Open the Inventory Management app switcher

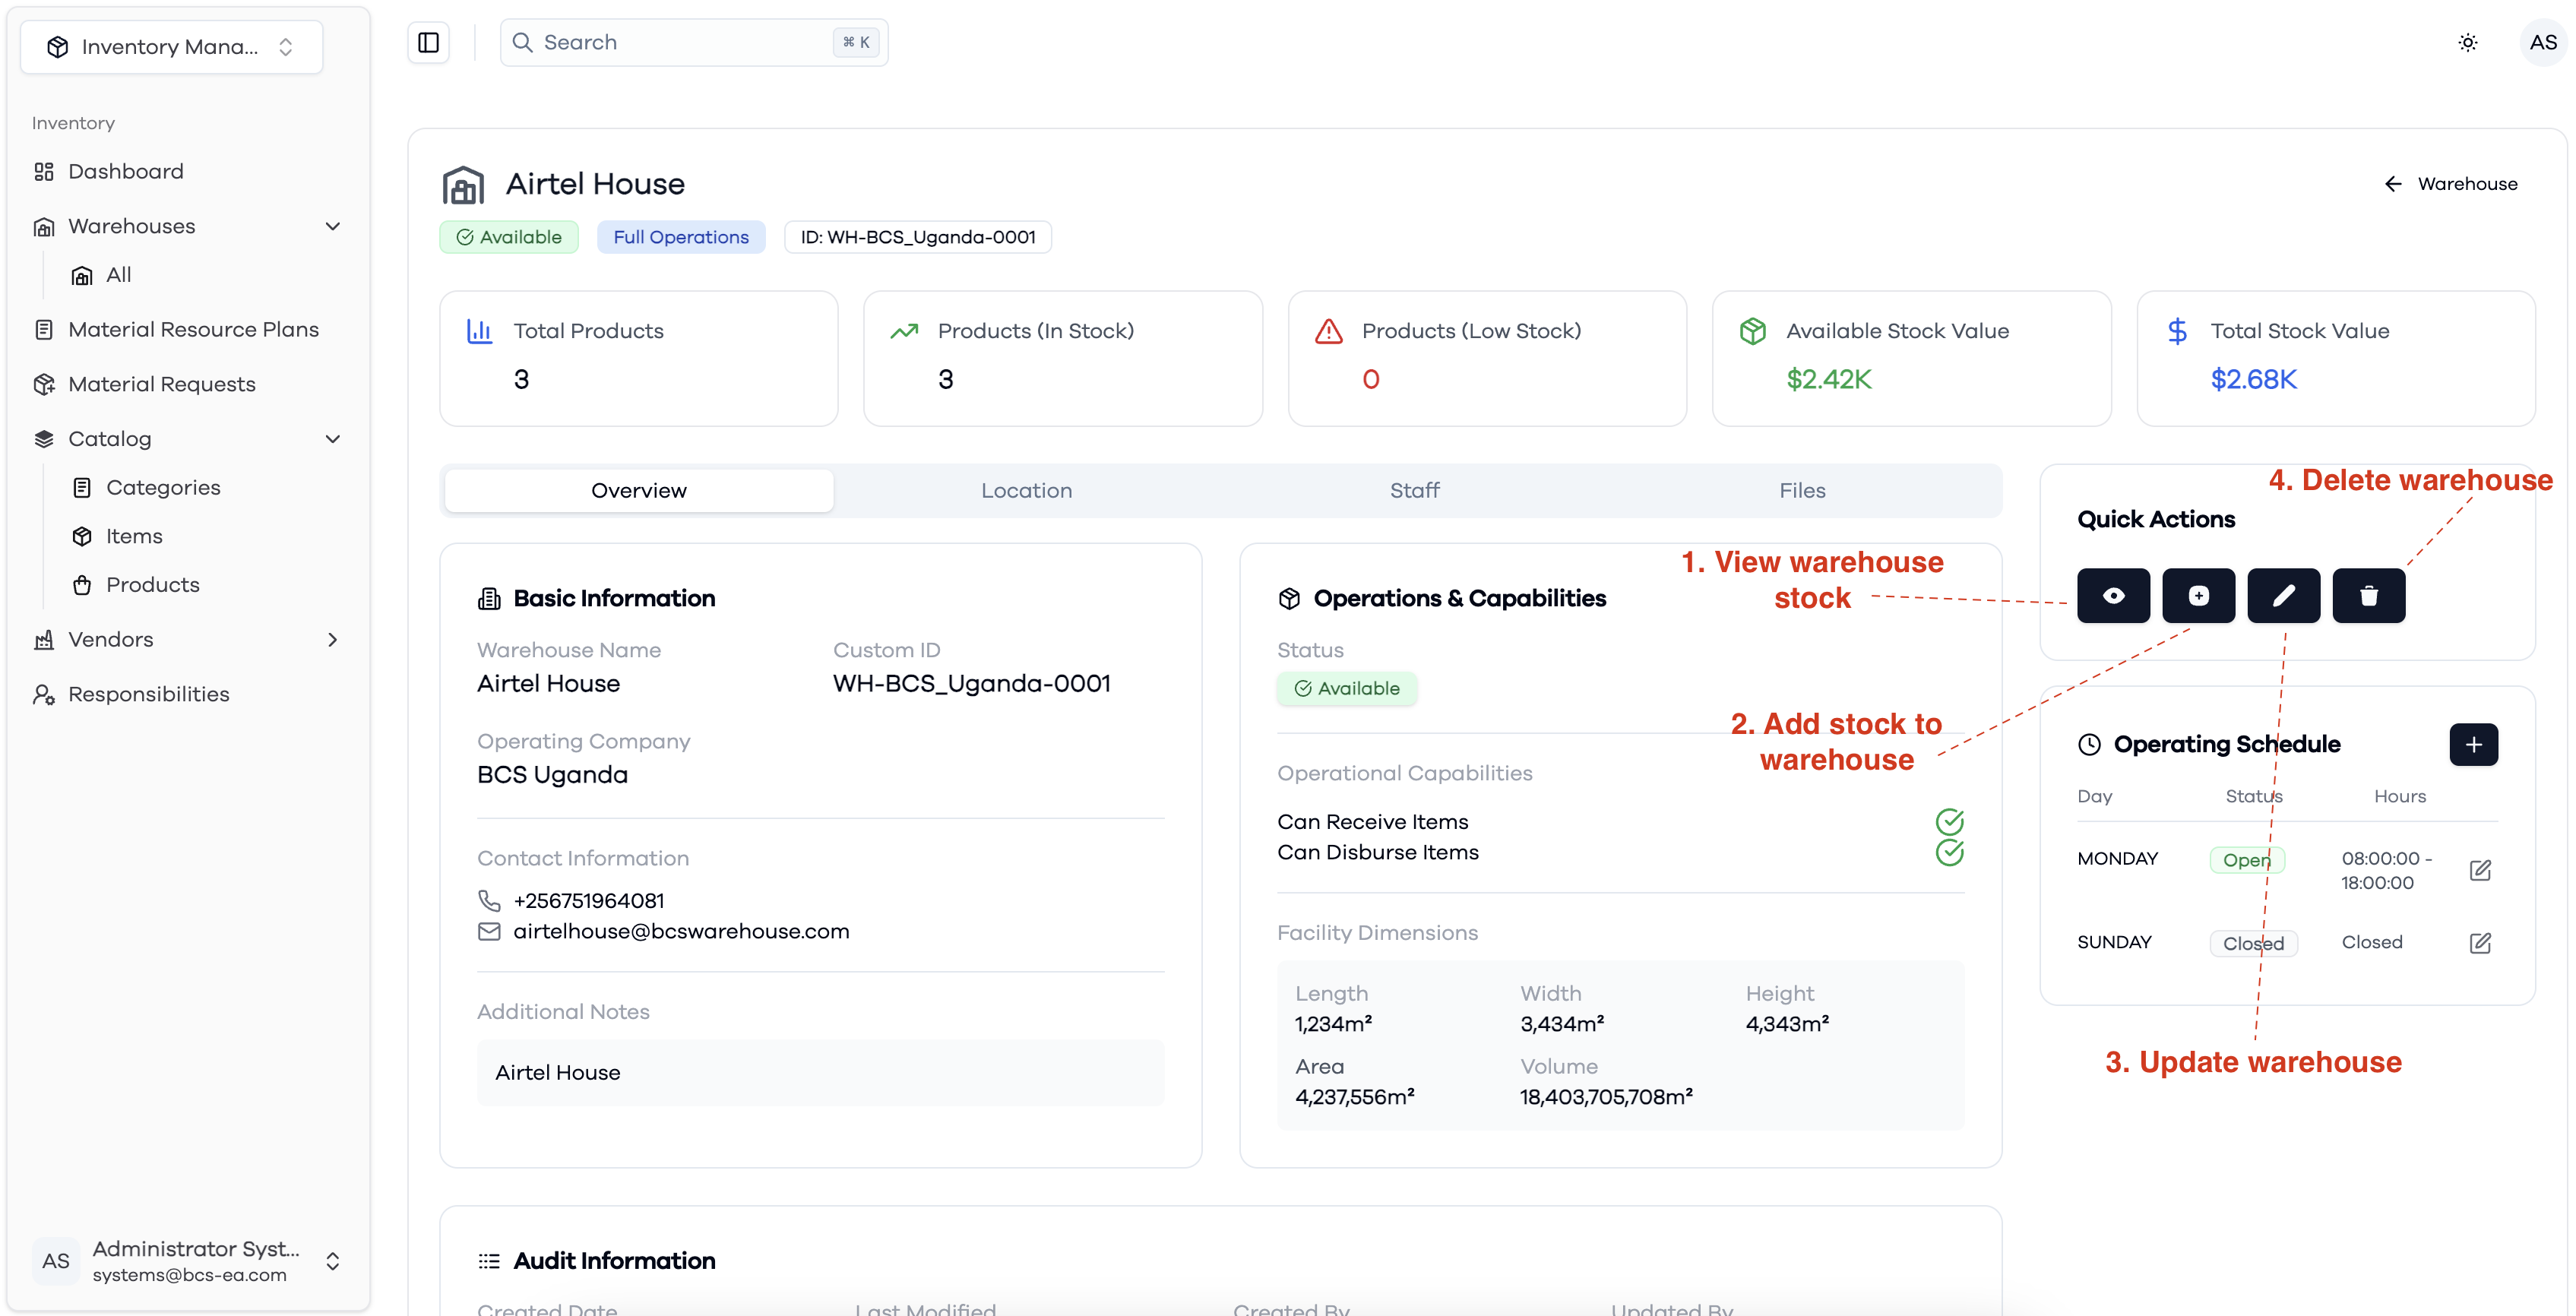pyautogui.click(x=171, y=47)
